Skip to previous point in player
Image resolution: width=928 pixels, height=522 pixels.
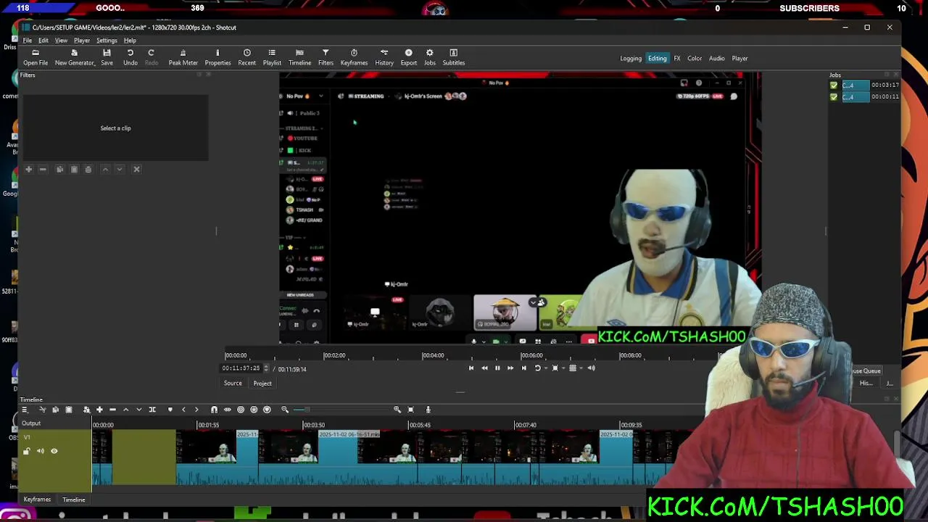click(x=471, y=368)
